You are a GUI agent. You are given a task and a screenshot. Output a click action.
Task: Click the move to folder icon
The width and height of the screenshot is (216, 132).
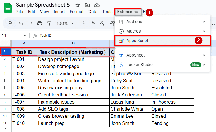click(x=87, y=5)
